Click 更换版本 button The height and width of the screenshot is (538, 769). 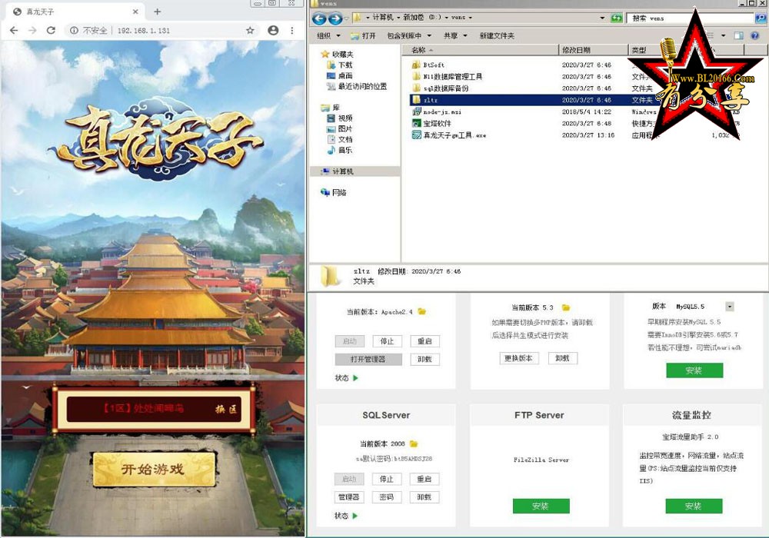coord(519,358)
